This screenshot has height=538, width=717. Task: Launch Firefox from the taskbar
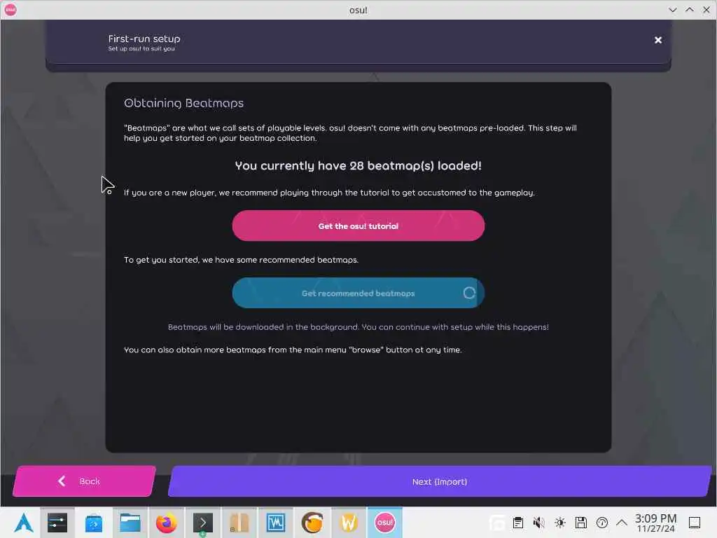tap(167, 523)
